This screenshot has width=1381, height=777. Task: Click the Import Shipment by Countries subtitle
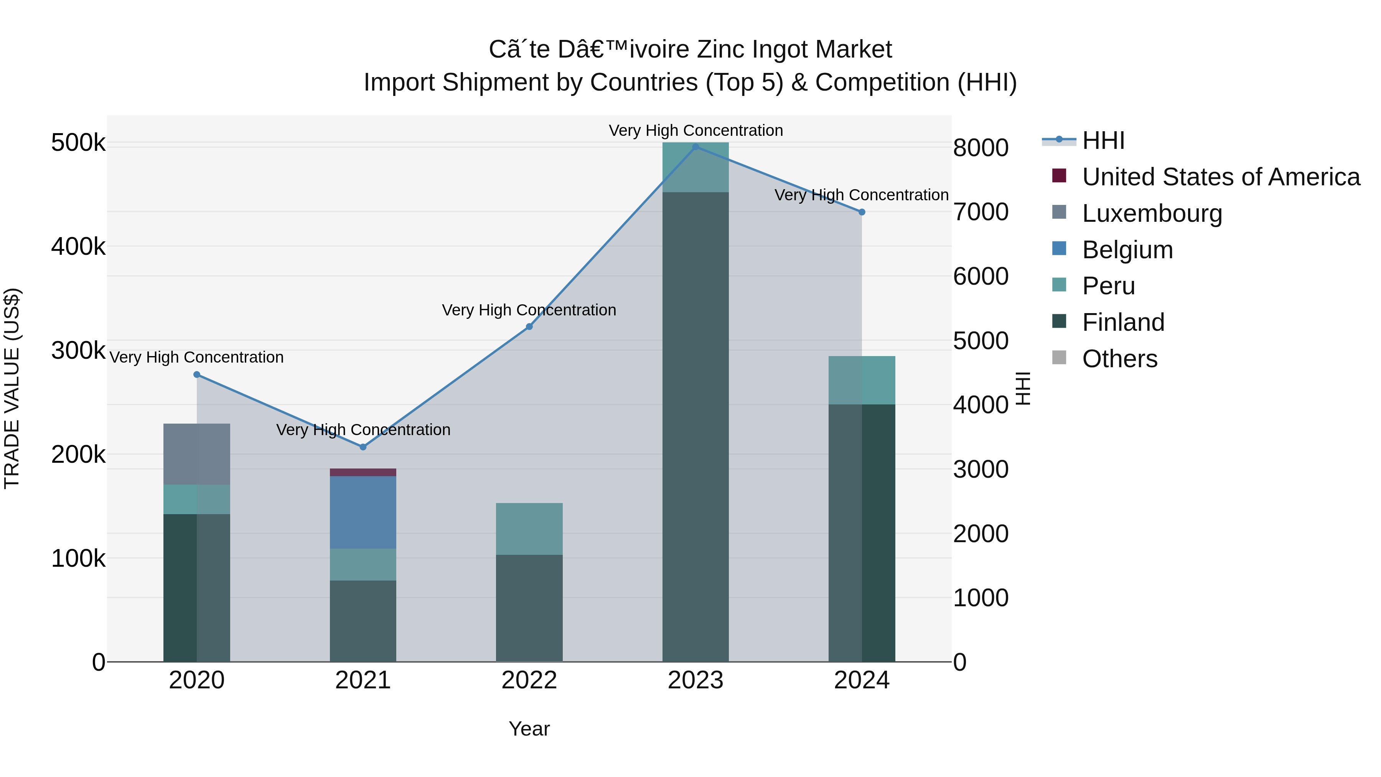click(690, 82)
